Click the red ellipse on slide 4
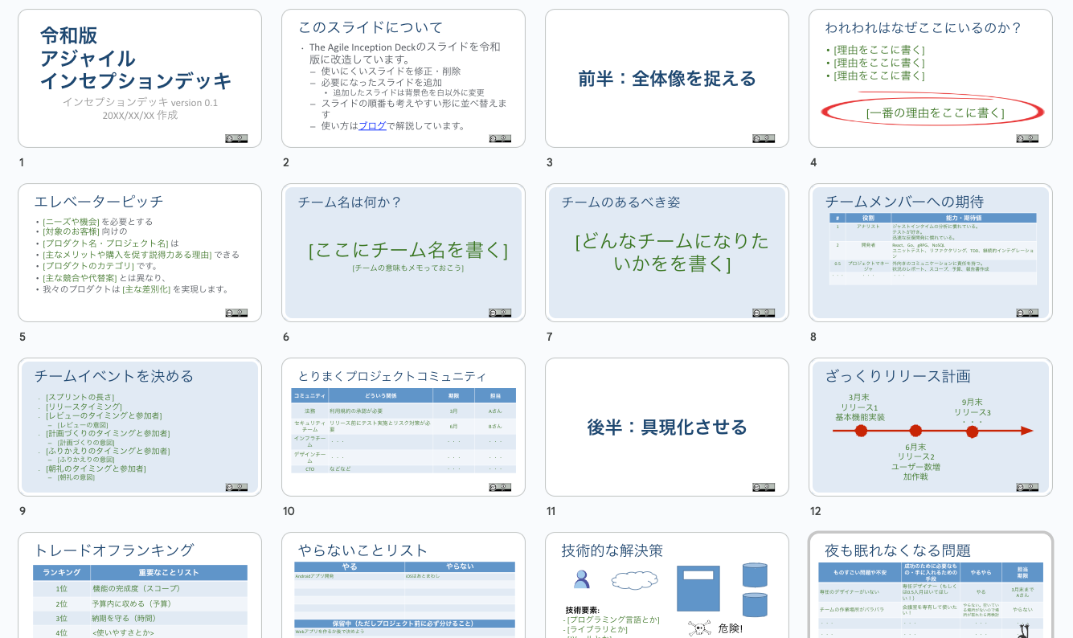Screen dimensions: 1073x638 932,112
